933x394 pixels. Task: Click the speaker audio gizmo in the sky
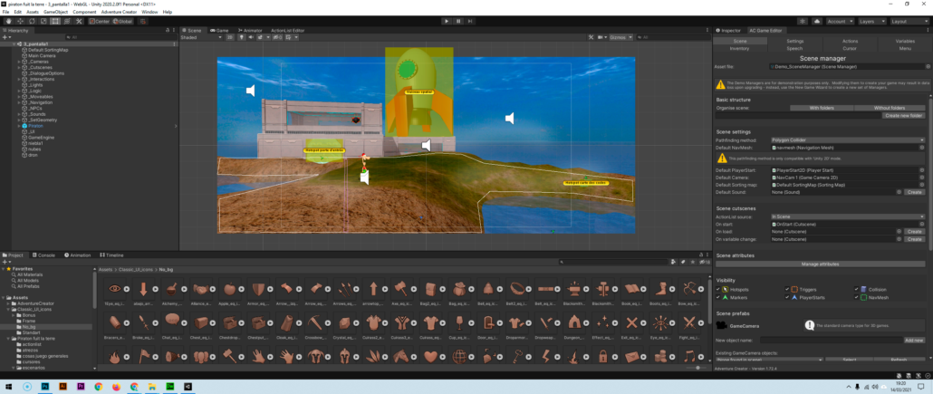(251, 91)
